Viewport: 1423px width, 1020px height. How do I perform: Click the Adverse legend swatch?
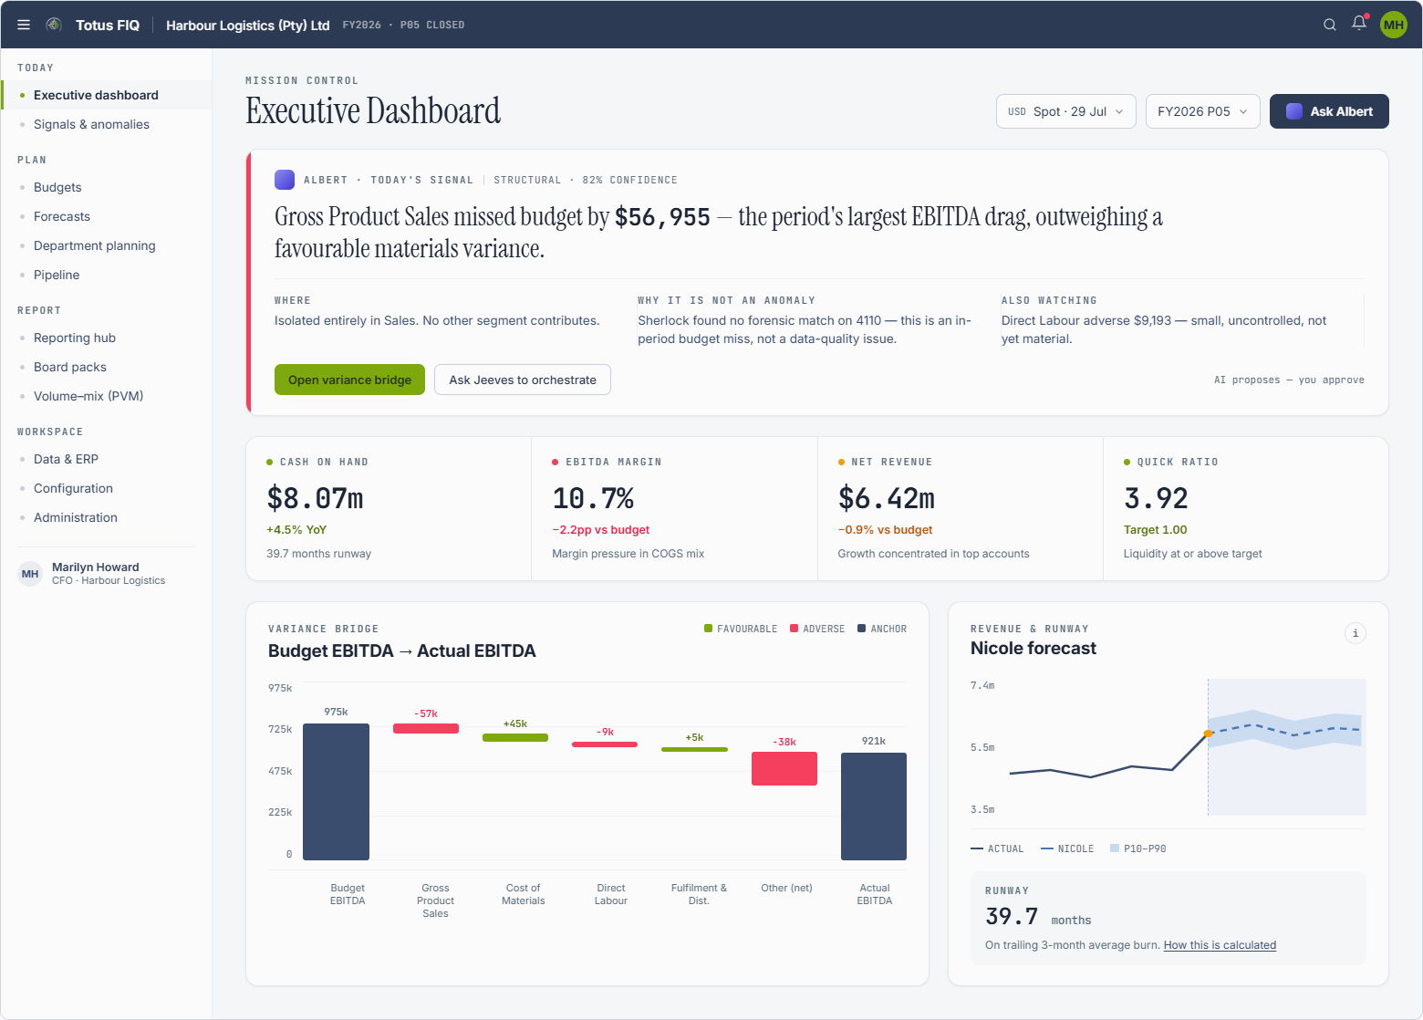[x=794, y=629]
